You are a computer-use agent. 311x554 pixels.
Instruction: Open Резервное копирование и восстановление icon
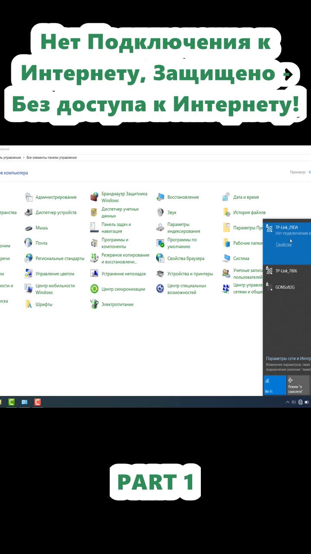[x=95, y=258]
